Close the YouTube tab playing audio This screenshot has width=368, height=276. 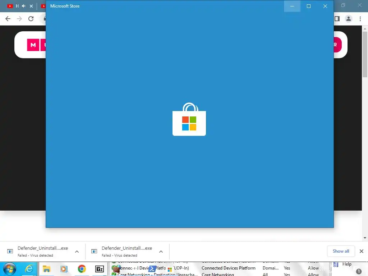click(31, 6)
